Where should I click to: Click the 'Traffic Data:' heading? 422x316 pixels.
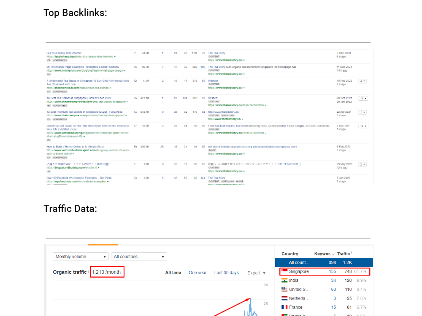pos(70,209)
